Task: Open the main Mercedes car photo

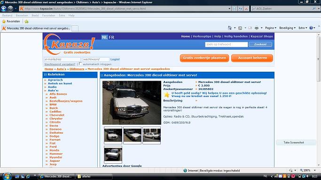Action: coord(132,103)
